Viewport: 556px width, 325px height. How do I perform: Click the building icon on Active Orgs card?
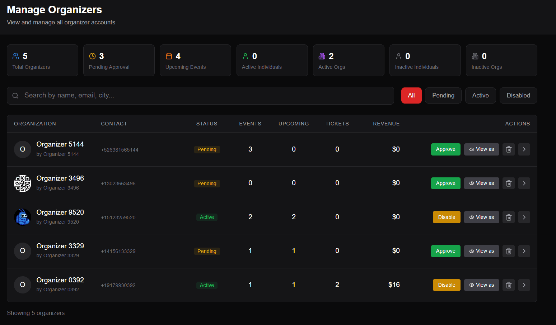click(x=322, y=56)
